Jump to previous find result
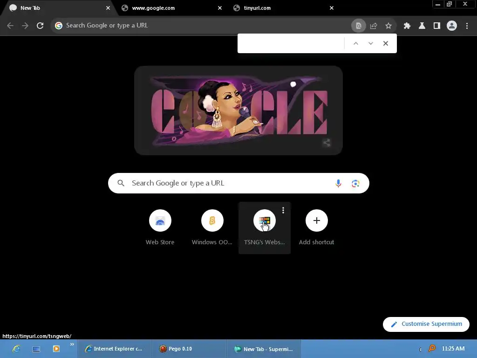 pyautogui.click(x=355, y=43)
